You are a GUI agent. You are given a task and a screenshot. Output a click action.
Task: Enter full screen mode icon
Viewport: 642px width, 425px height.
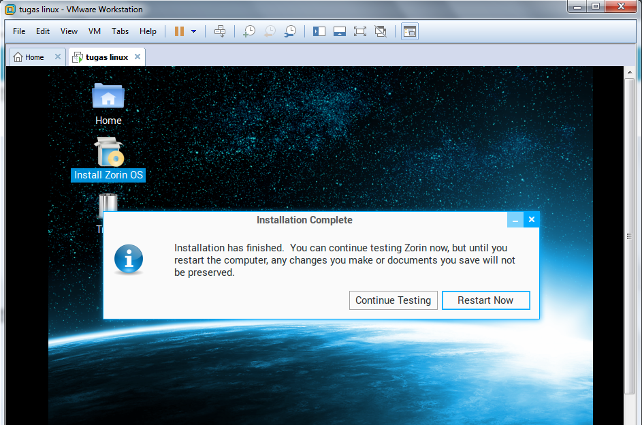click(x=360, y=31)
